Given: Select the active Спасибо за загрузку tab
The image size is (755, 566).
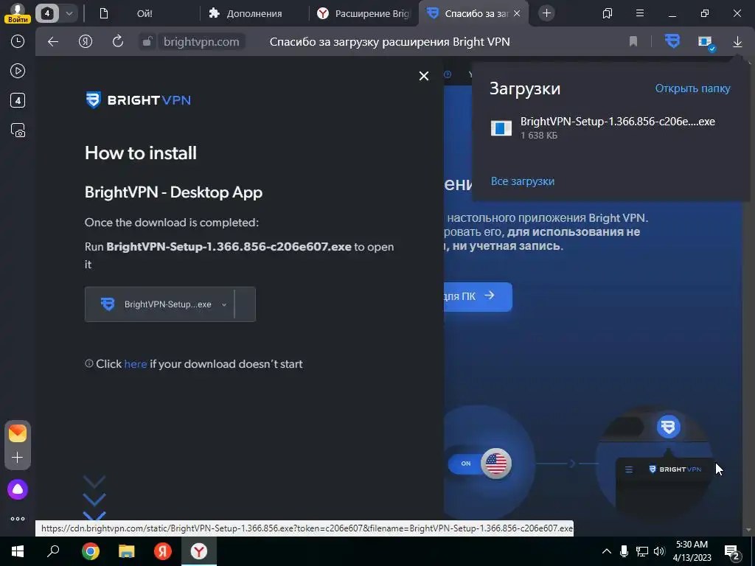Looking at the screenshot, I should (x=470, y=13).
